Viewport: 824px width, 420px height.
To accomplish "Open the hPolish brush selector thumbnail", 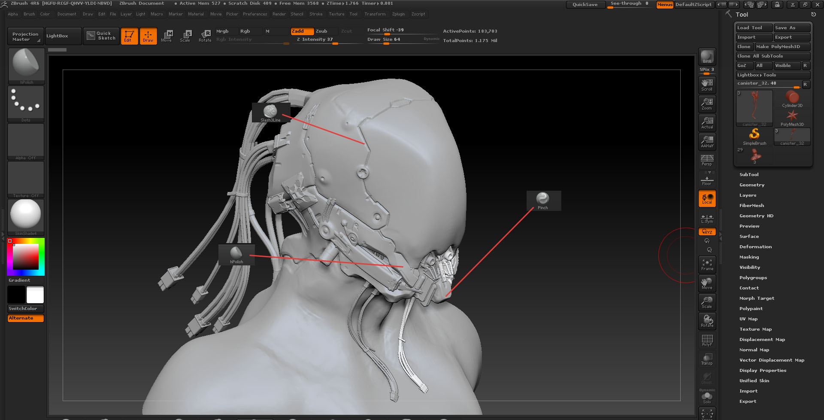I will click(x=26, y=66).
